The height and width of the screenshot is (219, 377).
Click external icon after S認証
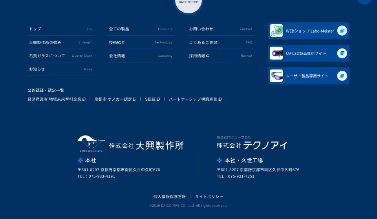(x=158, y=99)
